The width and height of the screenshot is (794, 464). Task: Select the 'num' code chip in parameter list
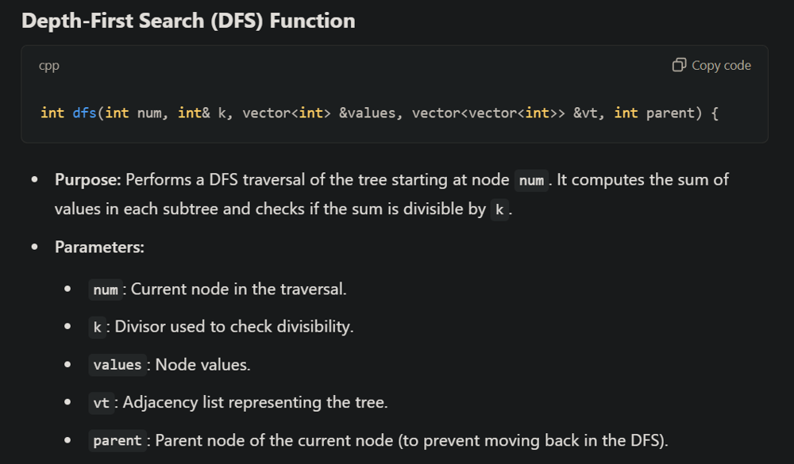coord(106,290)
